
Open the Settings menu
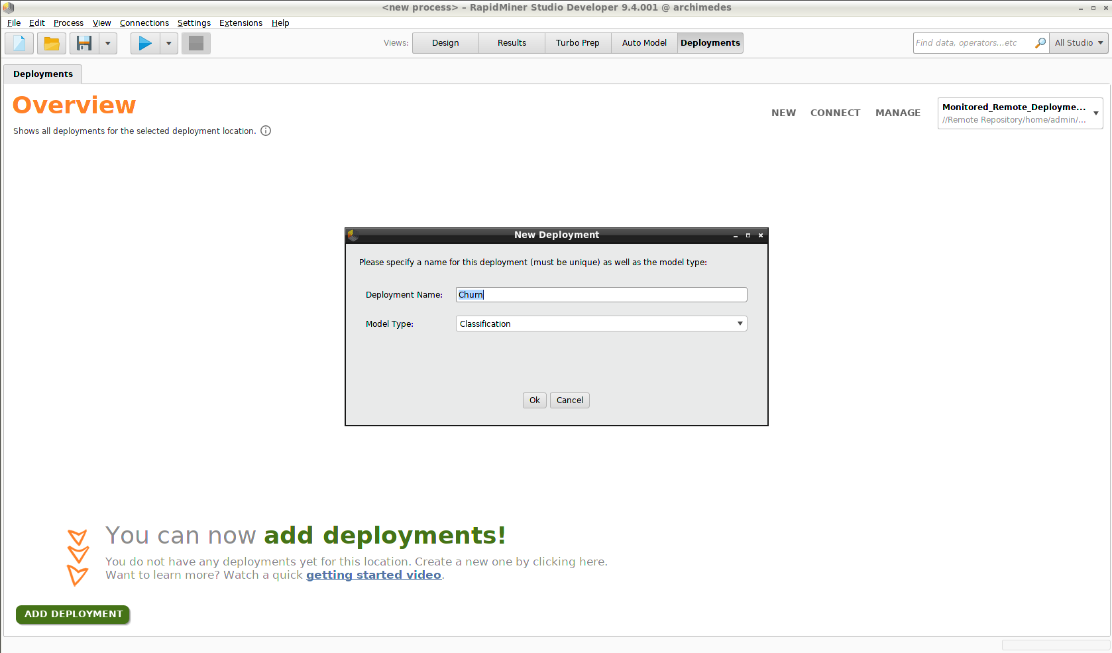(194, 23)
